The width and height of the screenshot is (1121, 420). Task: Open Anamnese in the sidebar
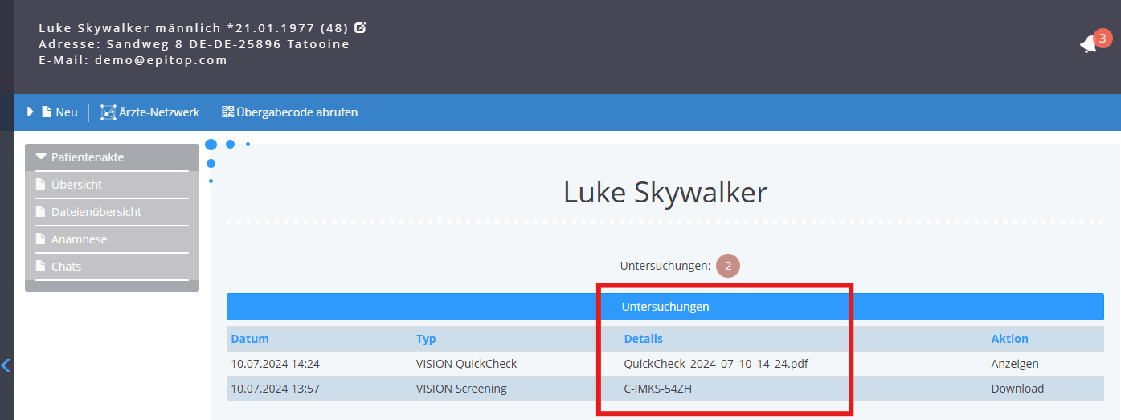coord(79,239)
